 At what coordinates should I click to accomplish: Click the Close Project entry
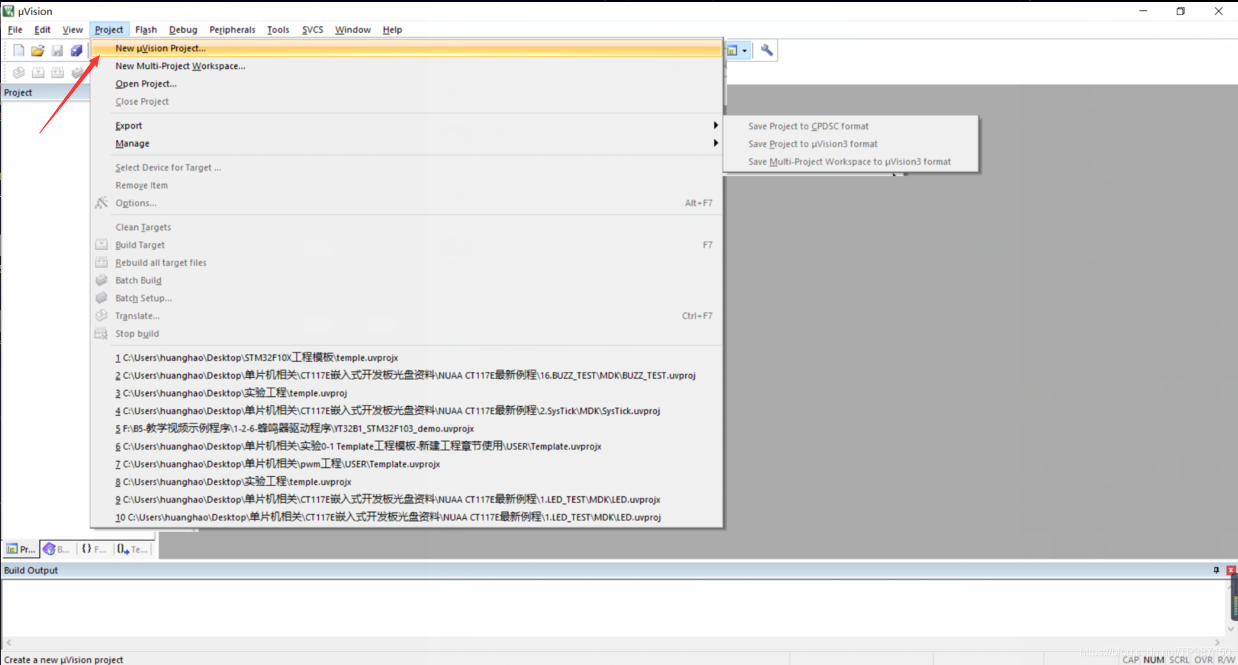coord(406,101)
